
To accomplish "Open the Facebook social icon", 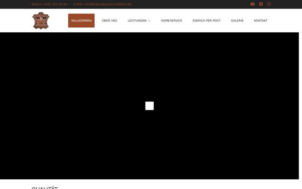I will [261, 4].
